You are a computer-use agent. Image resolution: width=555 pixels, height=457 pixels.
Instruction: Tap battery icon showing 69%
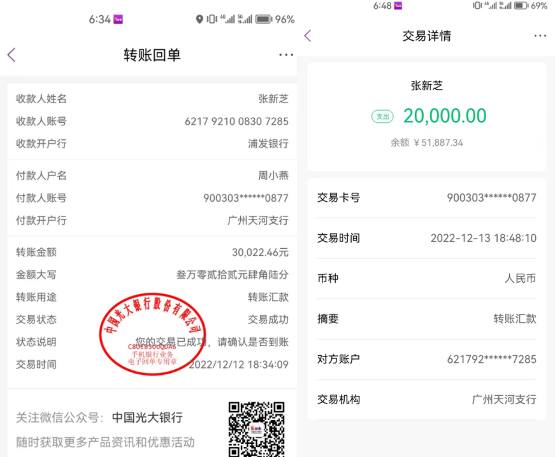[521, 6]
